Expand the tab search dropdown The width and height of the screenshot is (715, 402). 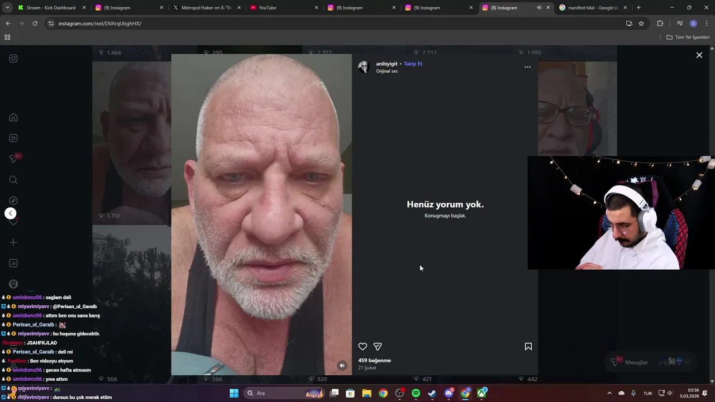click(7, 8)
